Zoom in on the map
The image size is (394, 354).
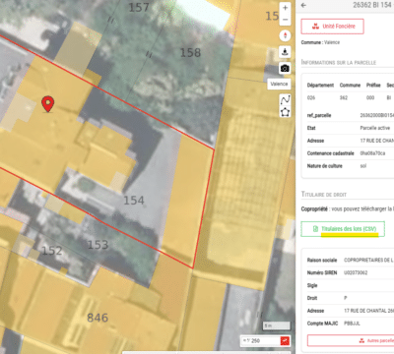(285, 8)
